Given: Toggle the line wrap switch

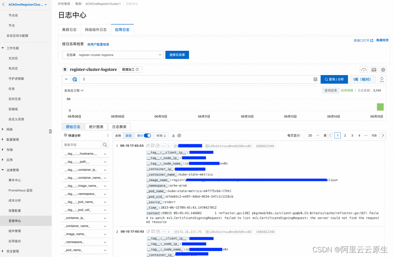Looking at the screenshot, I should pyautogui.click(x=147, y=135).
